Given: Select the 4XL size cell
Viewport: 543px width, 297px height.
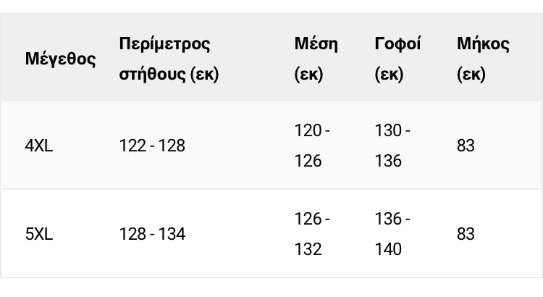Looking at the screenshot, I should [39, 146].
